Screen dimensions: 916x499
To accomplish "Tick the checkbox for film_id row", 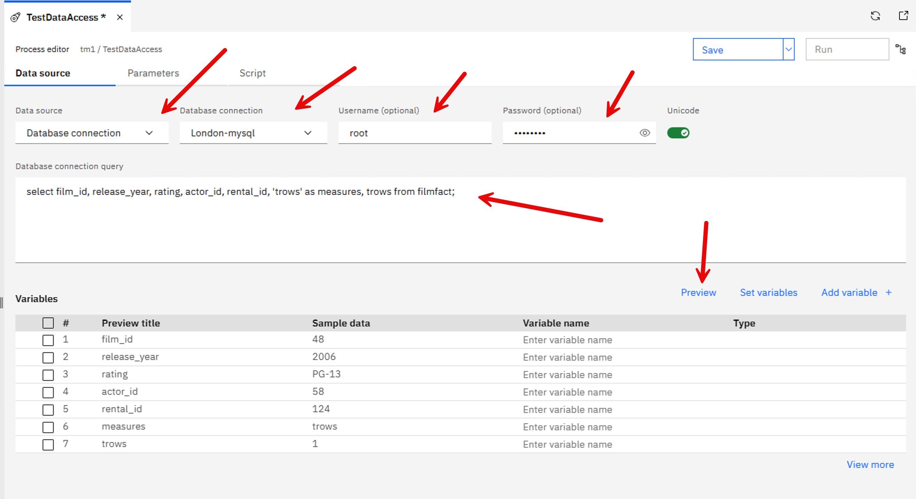I will click(x=48, y=340).
